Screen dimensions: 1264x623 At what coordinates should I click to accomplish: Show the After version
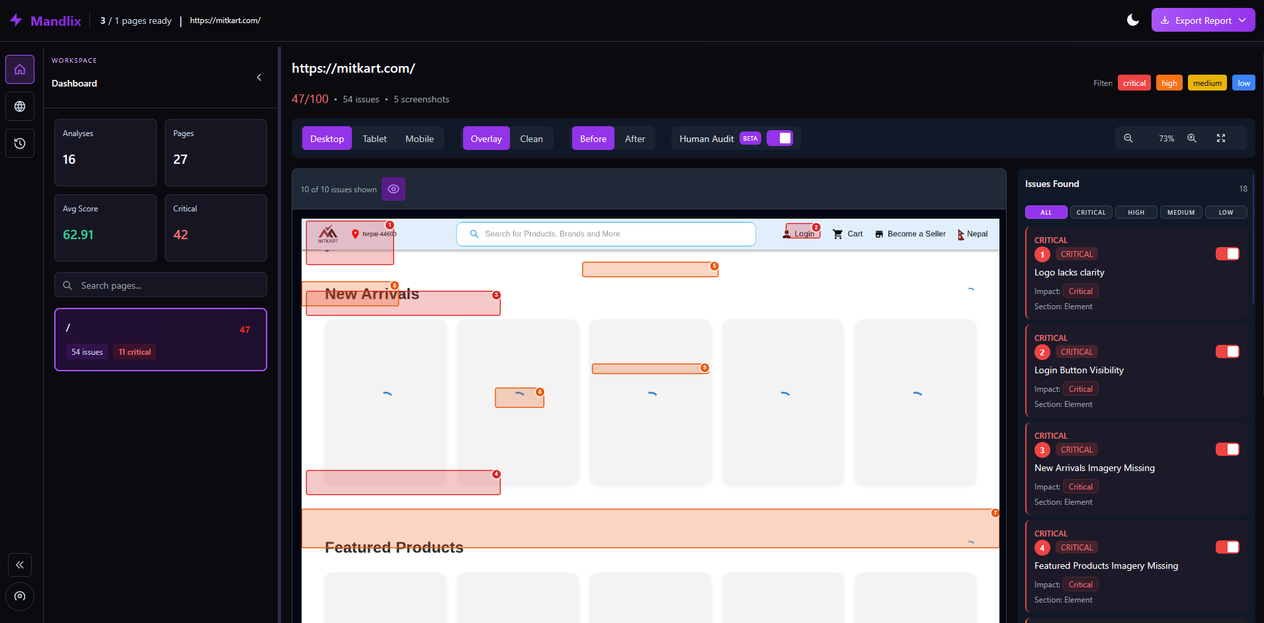[x=635, y=138]
